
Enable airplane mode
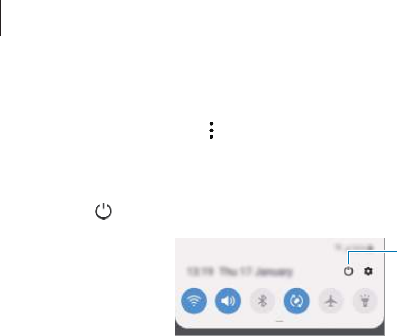pyautogui.click(x=331, y=301)
